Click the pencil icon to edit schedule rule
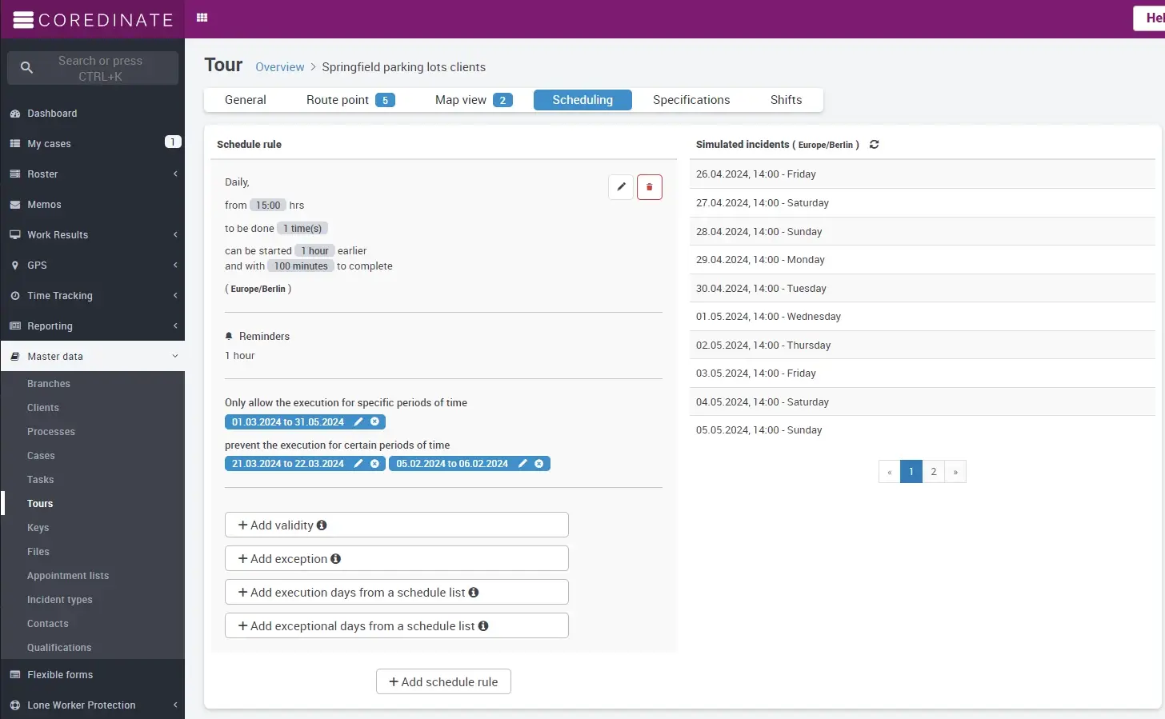 621,187
